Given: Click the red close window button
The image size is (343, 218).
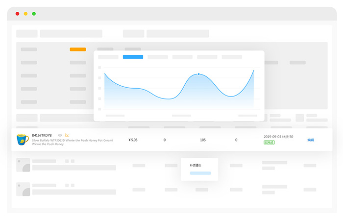Looking at the screenshot, I should [18, 14].
